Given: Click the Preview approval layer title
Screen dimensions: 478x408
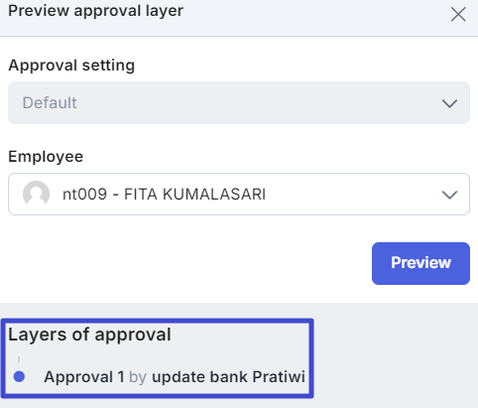Looking at the screenshot, I should tap(95, 11).
